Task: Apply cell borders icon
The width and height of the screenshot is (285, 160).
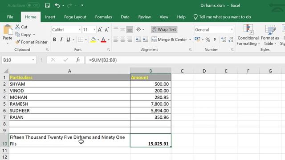Action: (x=81, y=40)
